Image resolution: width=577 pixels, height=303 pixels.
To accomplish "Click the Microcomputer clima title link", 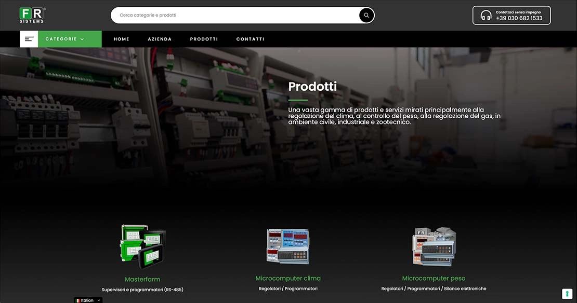I will 288,279.
